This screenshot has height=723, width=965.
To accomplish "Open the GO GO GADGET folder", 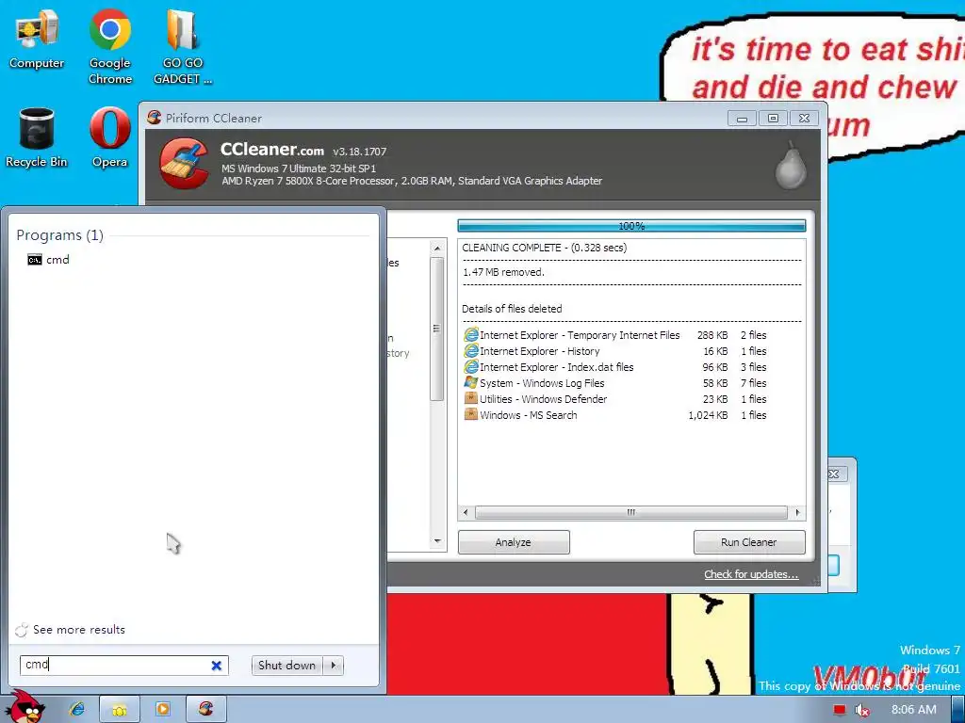I will [183, 46].
